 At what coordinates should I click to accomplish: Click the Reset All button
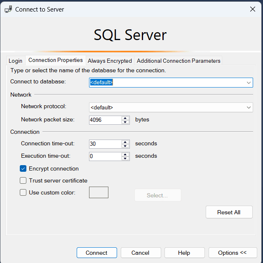point(229,212)
